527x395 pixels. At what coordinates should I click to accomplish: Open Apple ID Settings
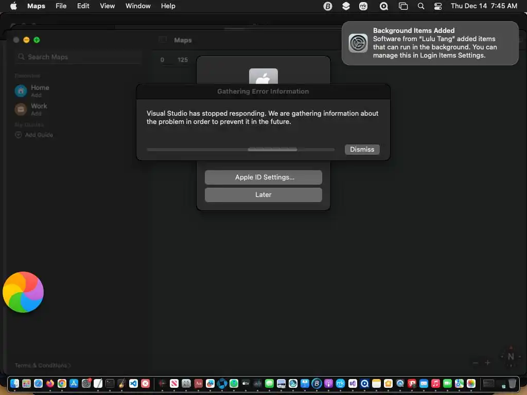coord(263,177)
